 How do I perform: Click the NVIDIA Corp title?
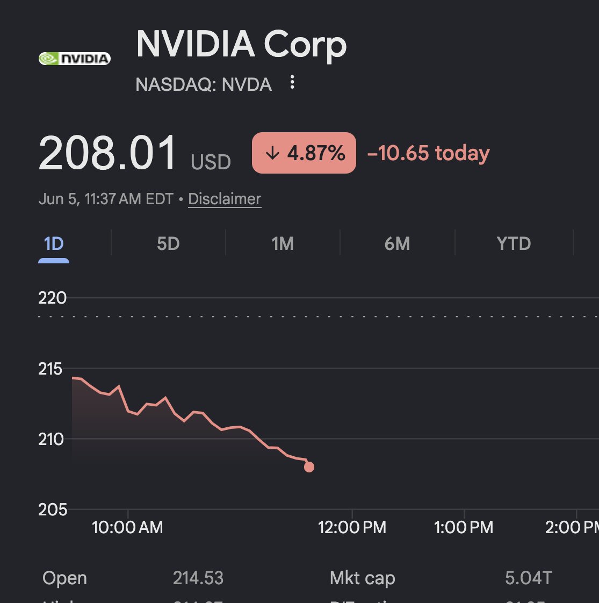pos(241,45)
